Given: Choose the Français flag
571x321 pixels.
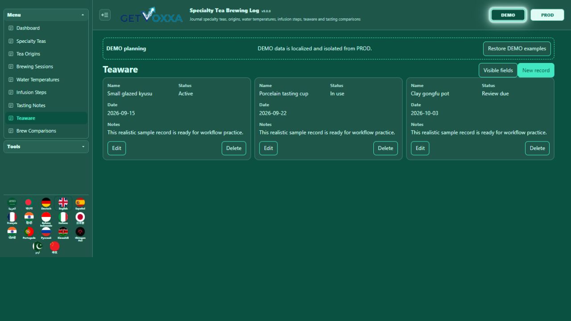Looking at the screenshot, I should [12, 218].
